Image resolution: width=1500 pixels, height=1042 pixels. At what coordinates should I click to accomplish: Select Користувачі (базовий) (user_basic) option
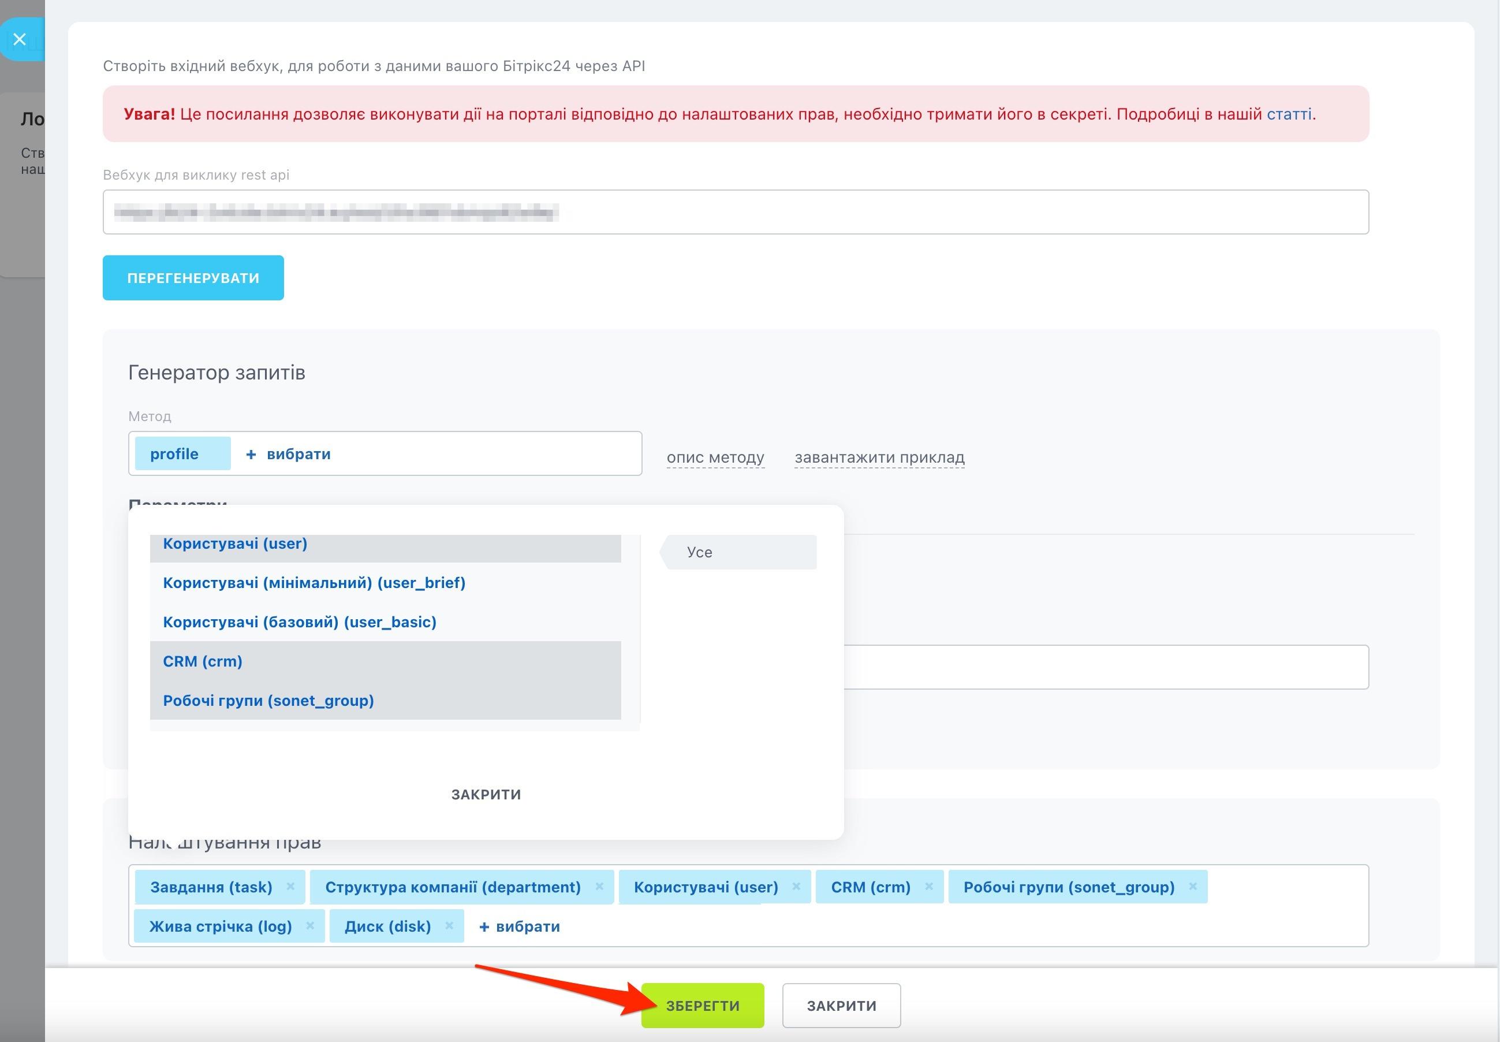[300, 622]
